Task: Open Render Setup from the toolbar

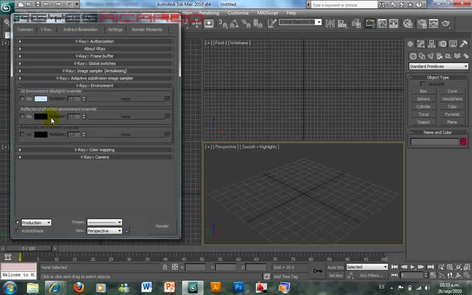Action: coord(422,23)
